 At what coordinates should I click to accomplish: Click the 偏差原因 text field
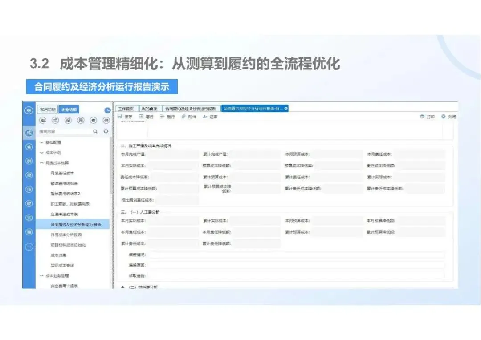(297, 265)
